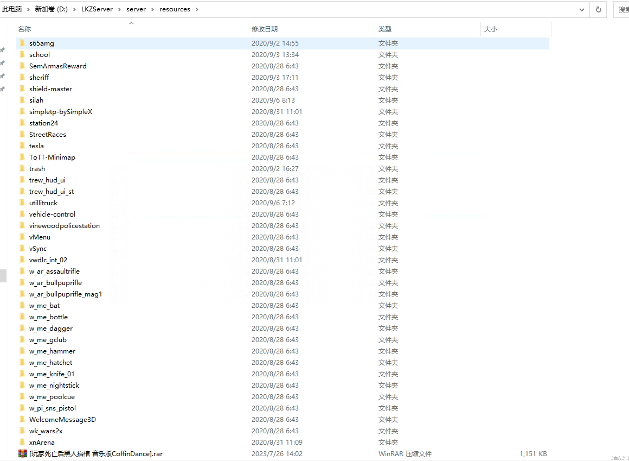Sort files by the 修改日期 column header

pos(265,29)
